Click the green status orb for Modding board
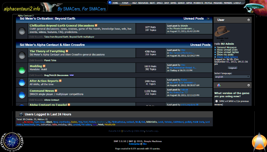Screen dimensions: 267x152 click(x=22, y=70)
